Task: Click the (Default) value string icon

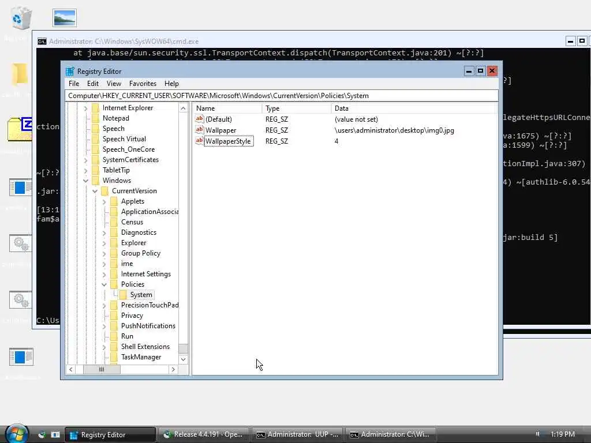Action: [x=199, y=119]
